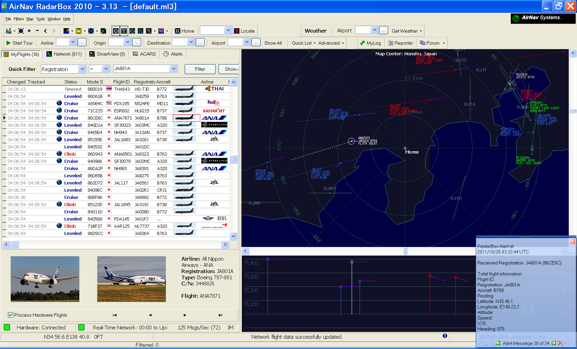Click the yellow map overlay icon

(79, 31)
